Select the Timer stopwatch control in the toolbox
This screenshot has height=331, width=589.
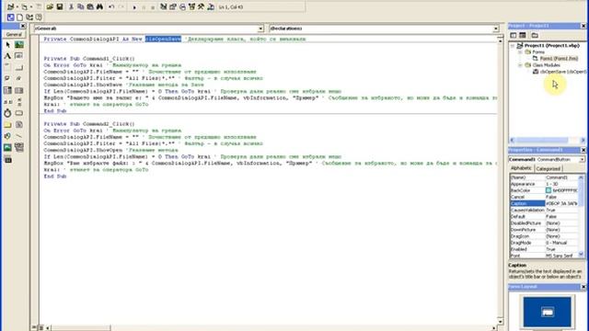point(8,113)
